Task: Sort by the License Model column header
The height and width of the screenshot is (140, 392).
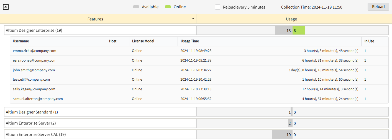Action: pyautogui.click(x=153, y=41)
